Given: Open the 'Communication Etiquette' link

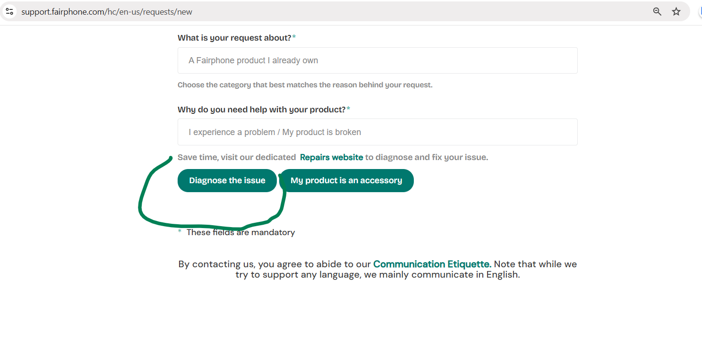Looking at the screenshot, I should click(432, 264).
